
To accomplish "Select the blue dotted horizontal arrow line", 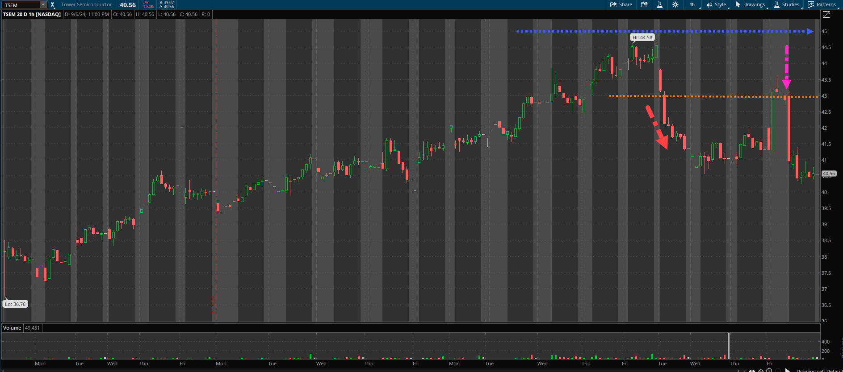I will 581,31.
